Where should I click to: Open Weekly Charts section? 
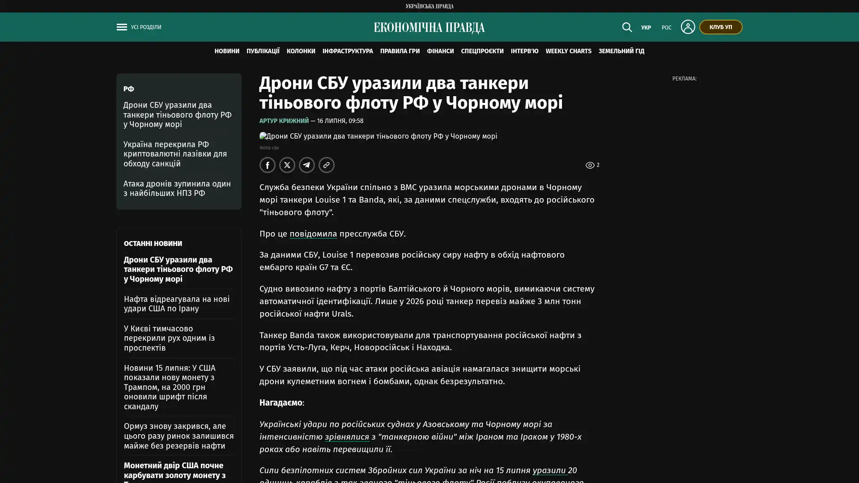(568, 51)
